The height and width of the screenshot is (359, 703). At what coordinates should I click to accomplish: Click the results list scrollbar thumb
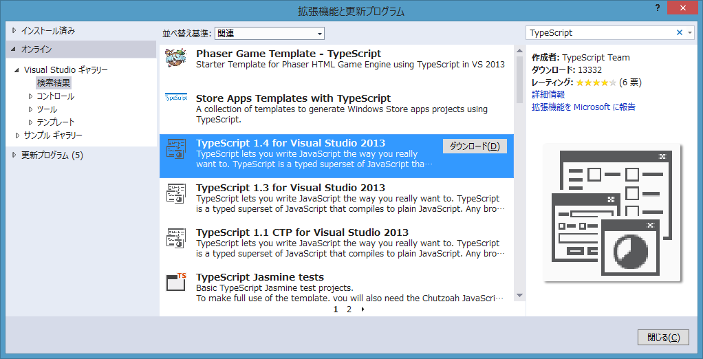519,79
